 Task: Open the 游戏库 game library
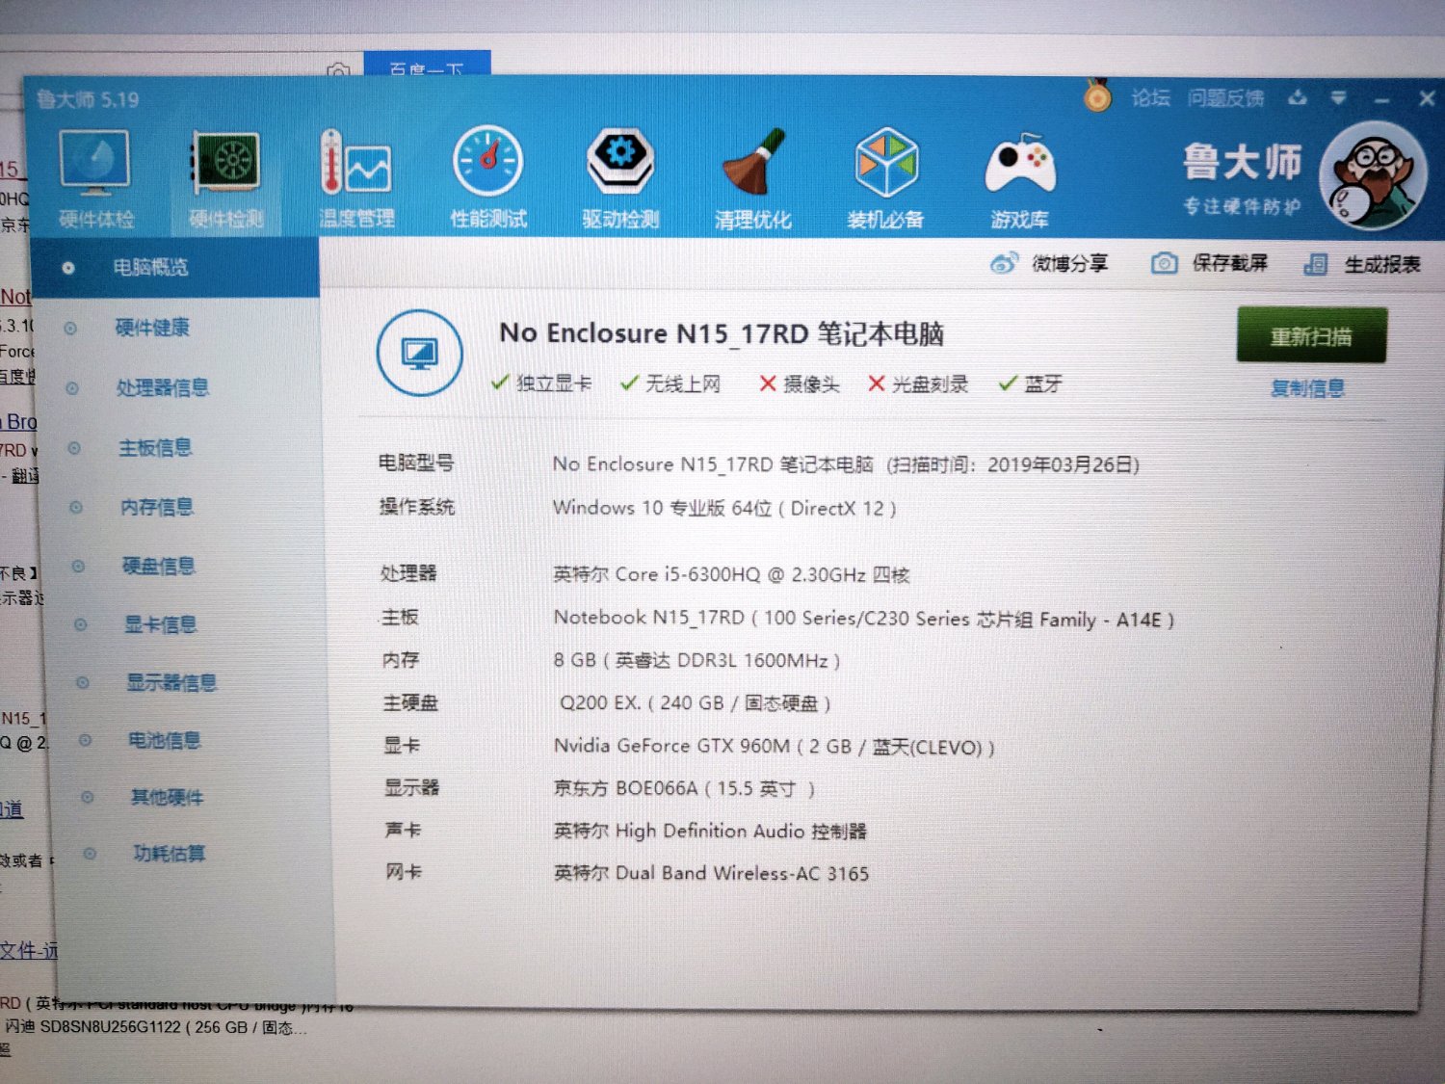point(1019,180)
